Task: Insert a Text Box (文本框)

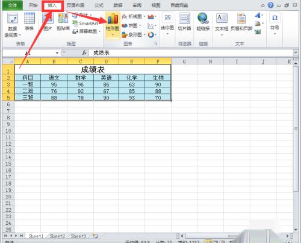Action: (x=222, y=24)
